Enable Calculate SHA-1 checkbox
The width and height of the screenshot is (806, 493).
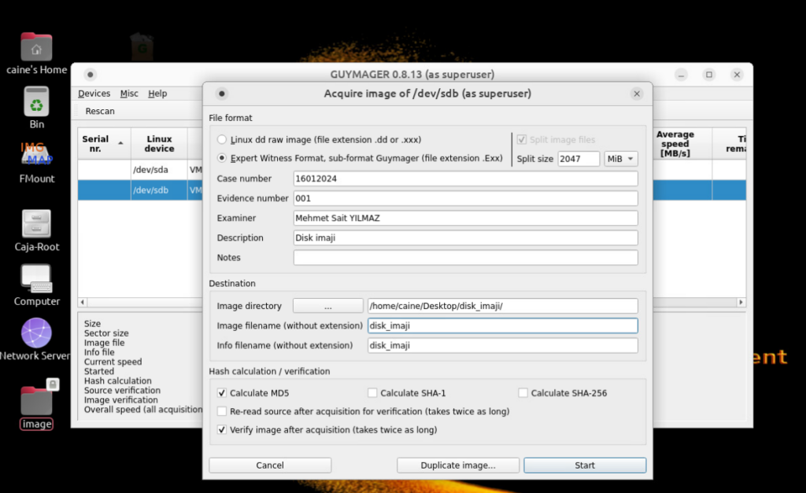tap(372, 393)
